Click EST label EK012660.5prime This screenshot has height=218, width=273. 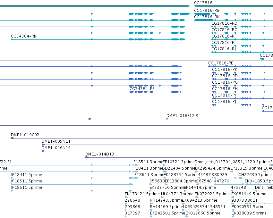pos(203,214)
